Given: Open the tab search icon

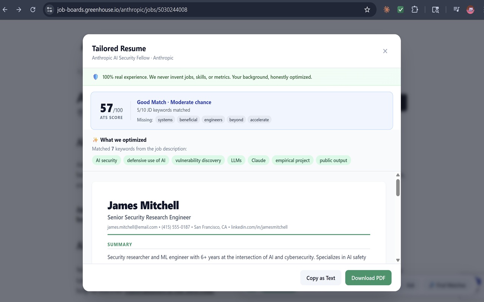Looking at the screenshot, I should pyautogui.click(x=436, y=10).
